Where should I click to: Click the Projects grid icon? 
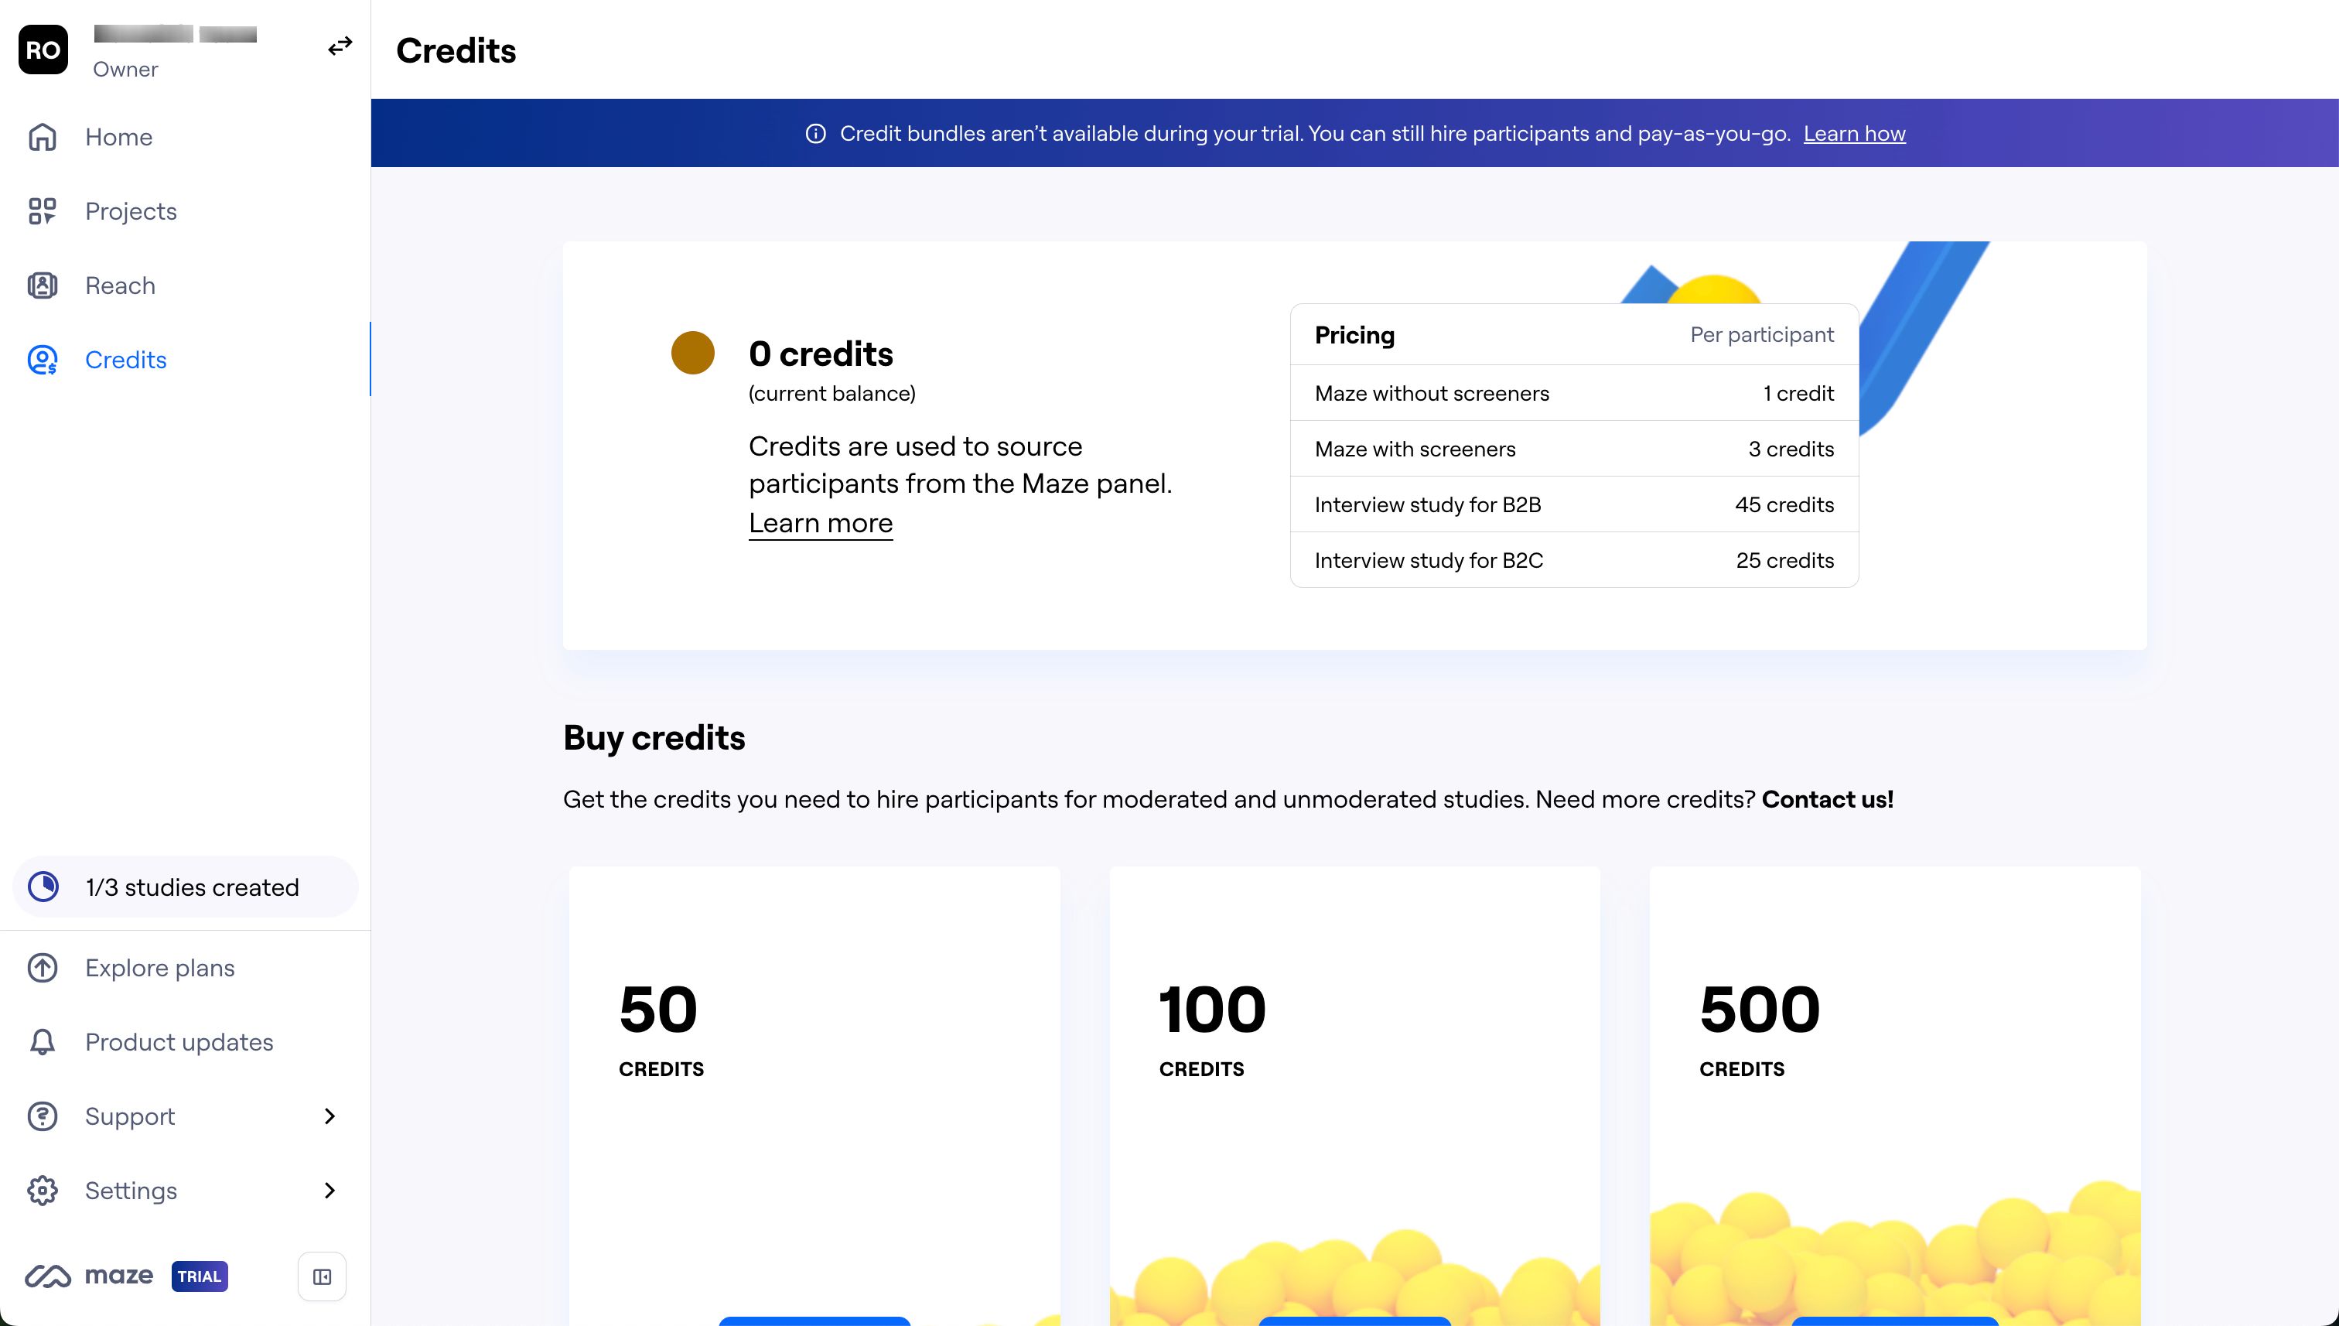[42, 211]
